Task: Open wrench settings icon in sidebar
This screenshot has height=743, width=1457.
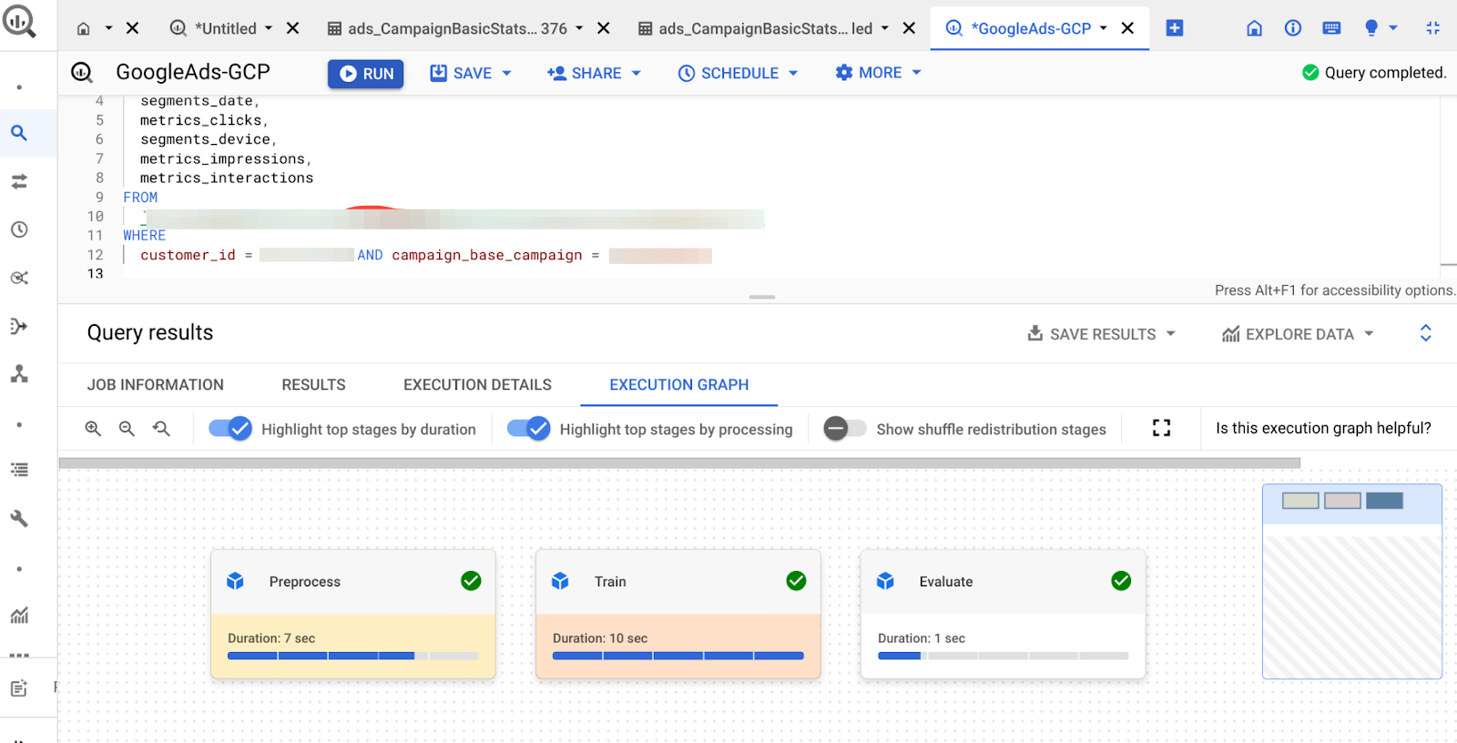Action: pos(19,518)
